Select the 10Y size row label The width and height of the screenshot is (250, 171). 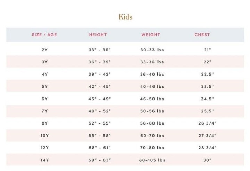45,136
